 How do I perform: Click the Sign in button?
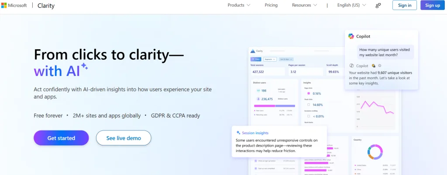click(x=405, y=5)
